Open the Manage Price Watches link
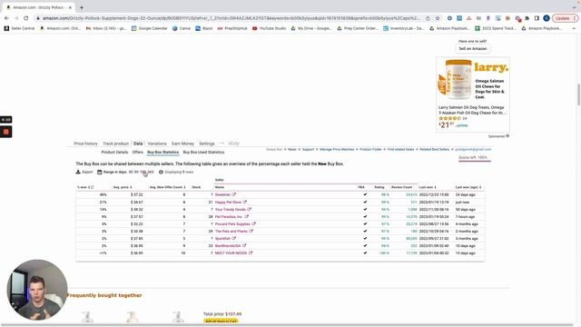The width and height of the screenshot is (581, 327). [x=337, y=149]
